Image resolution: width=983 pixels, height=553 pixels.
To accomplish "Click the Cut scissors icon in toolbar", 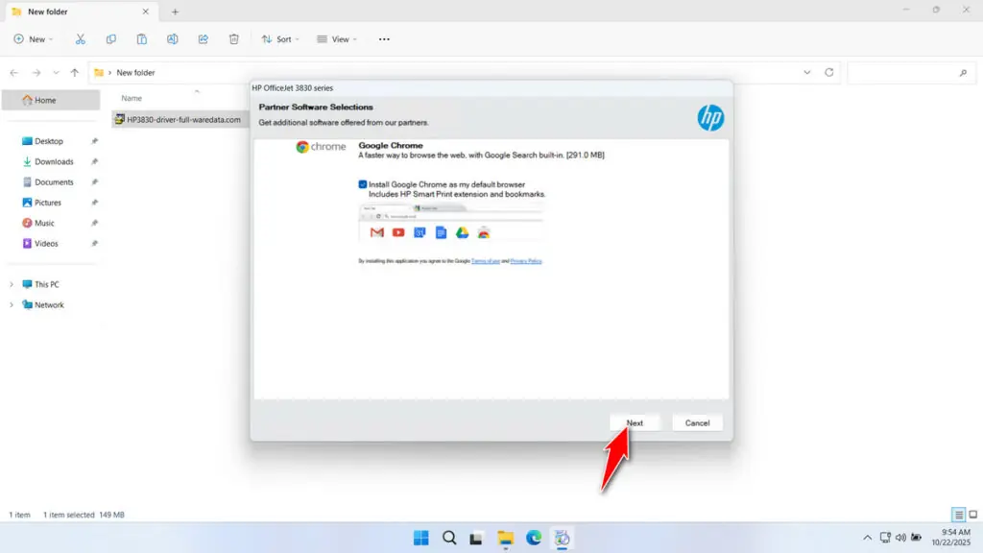I will [81, 39].
